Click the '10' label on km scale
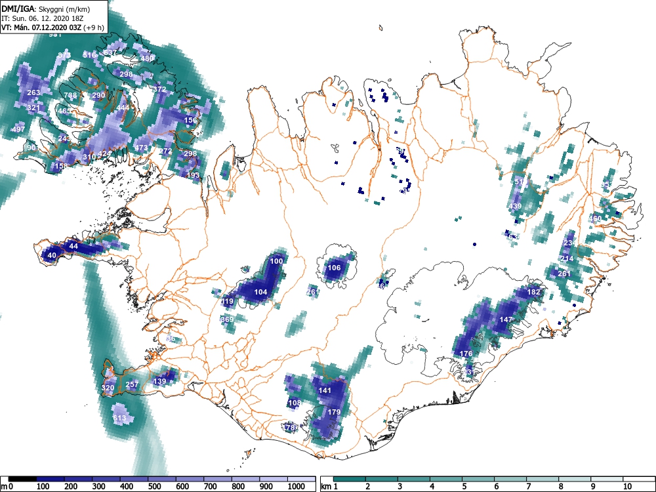Viewport: 656px width, 492px height. tap(626, 487)
